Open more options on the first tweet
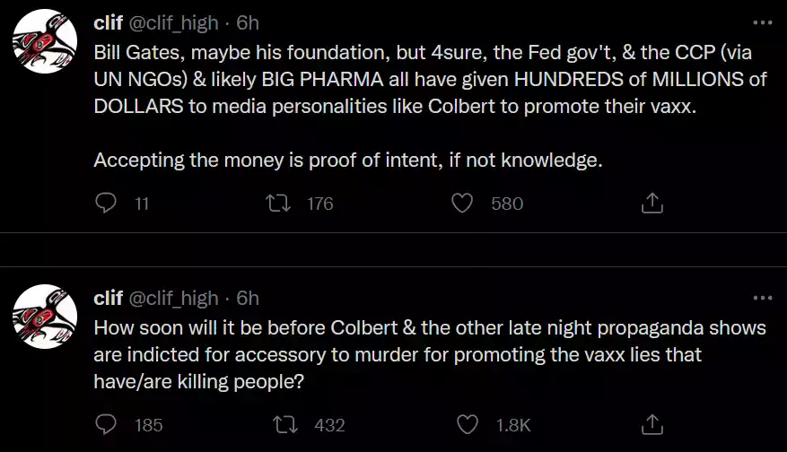The image size is (787, 452). pyautogui.click(x=762, y=23)
